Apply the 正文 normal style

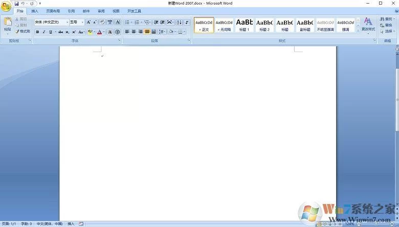pyautogui.click(x=204, y=25)
